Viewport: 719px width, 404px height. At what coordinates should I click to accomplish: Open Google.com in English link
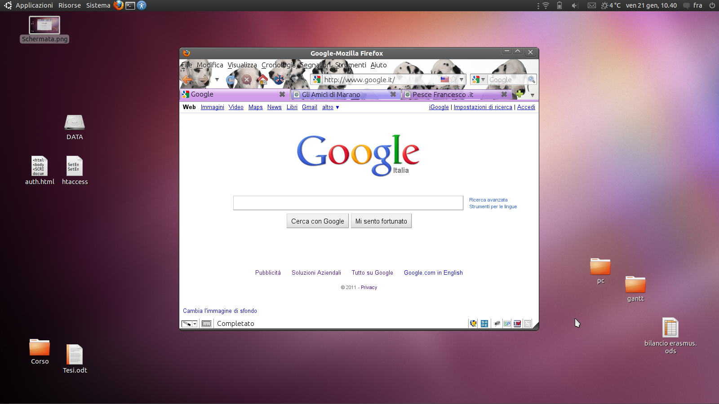433,272
